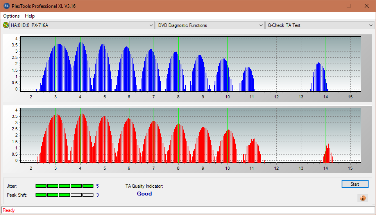Click the PlexTools XL title bar icon
This screenshot has width=376, height=215.
click(x=7, y=6)
